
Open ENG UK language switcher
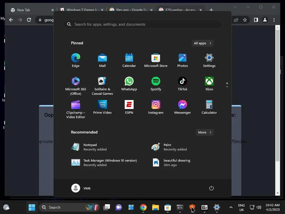[x=242, y=207]
